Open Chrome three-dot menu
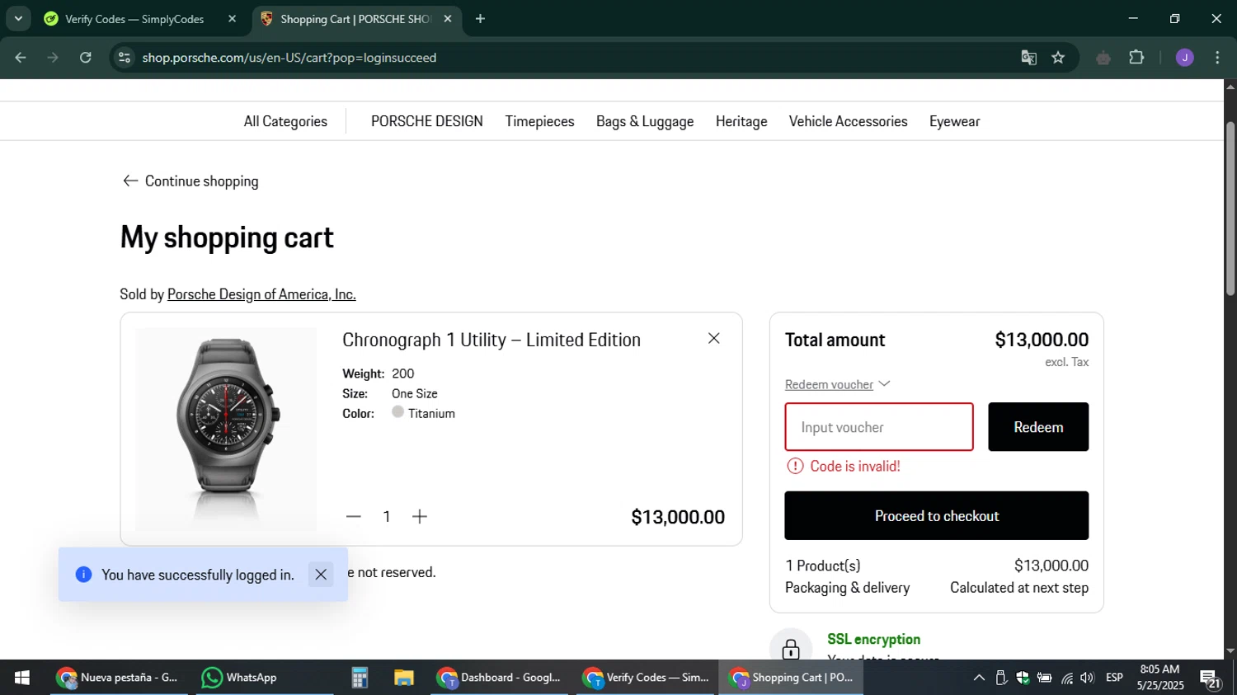The height and width of the screenshot is (695, 1237). coord(1217,58)
